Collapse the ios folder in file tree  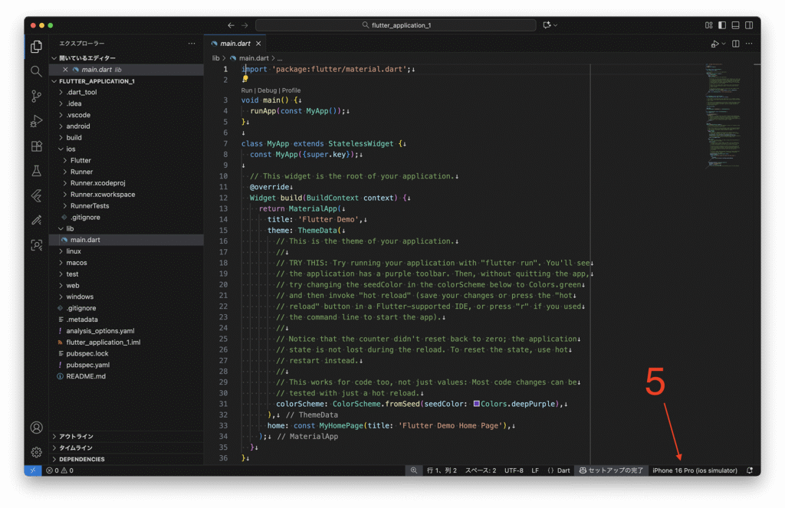(71, 149)
